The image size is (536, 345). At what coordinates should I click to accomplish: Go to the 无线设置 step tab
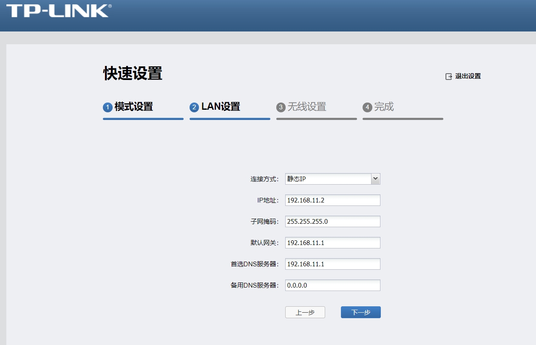point(306,107)
